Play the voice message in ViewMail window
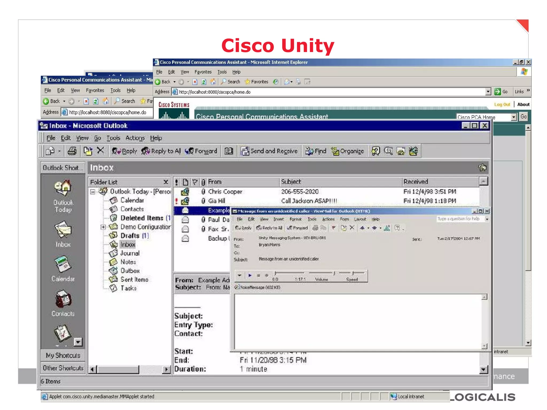The image size is (547, 410). tap(250, 275)
